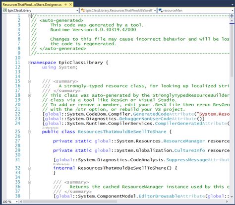Click the editor window split handle icon
Image resolution: width=235 pixels, height=205 pixels.
tap(232, 16)
